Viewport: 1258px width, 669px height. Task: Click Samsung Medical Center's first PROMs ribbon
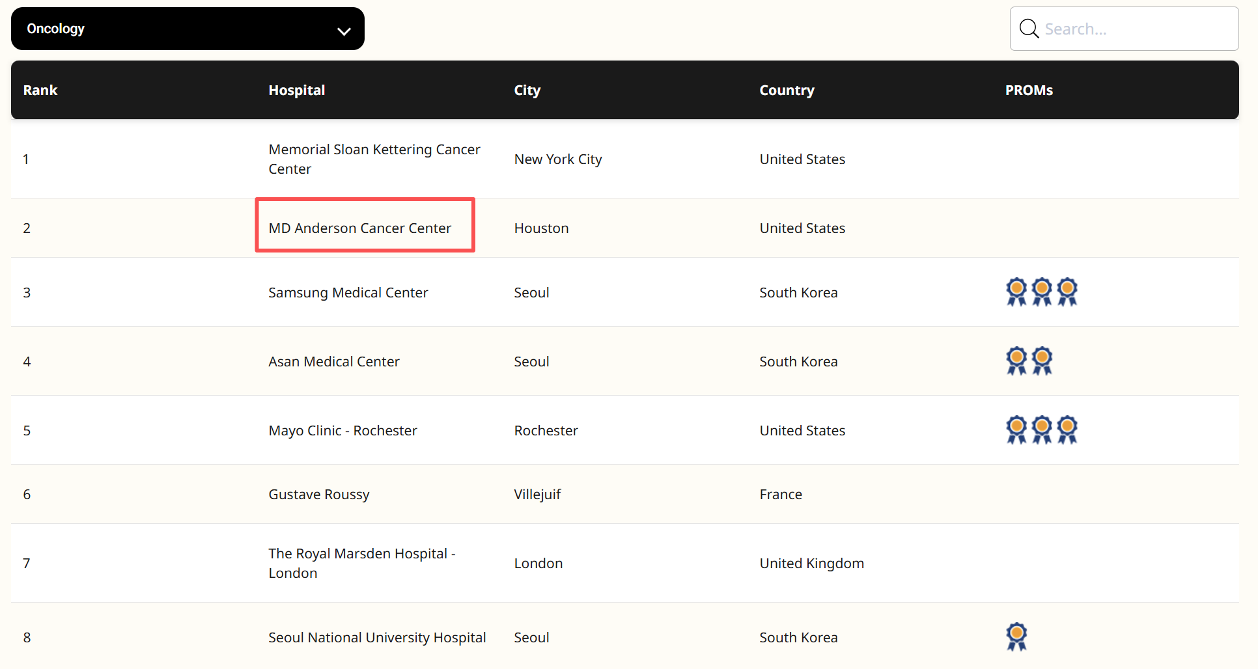(1016, 292)
